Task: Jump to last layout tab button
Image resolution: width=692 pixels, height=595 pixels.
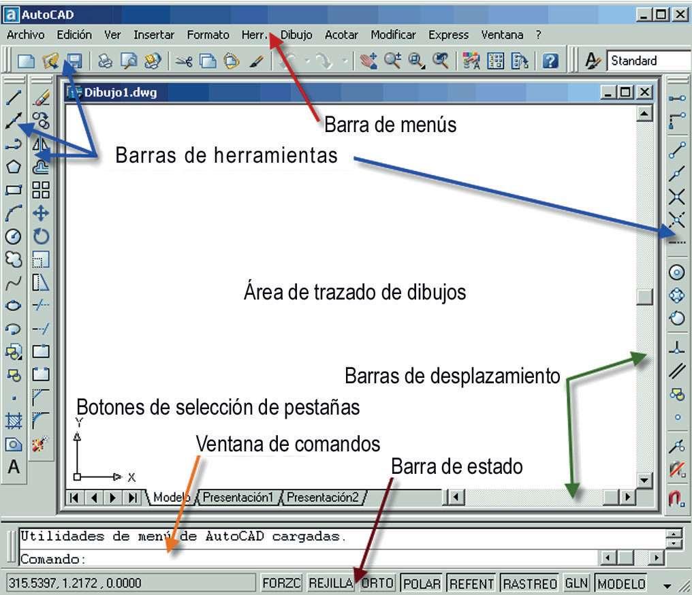Action: [x=131, y=498]
